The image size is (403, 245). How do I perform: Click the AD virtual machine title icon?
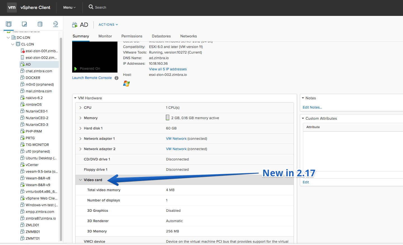75,25
